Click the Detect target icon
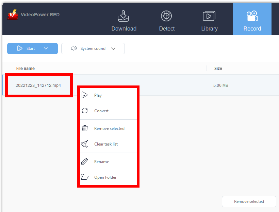279x212 pixels. (x=166, y=16)
